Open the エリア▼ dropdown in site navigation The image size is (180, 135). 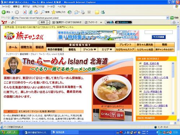pos(107,49)
